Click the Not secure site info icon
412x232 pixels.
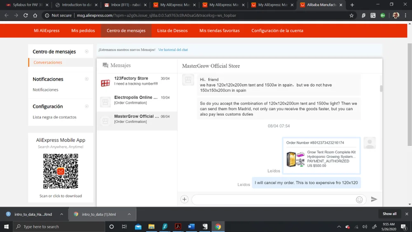click(47, 16)
